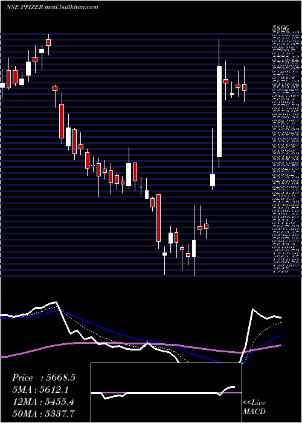This screenshot has height=423, width=302.
Task: Click the long red candlestick near the chart low
Action: tap(158, 218)
